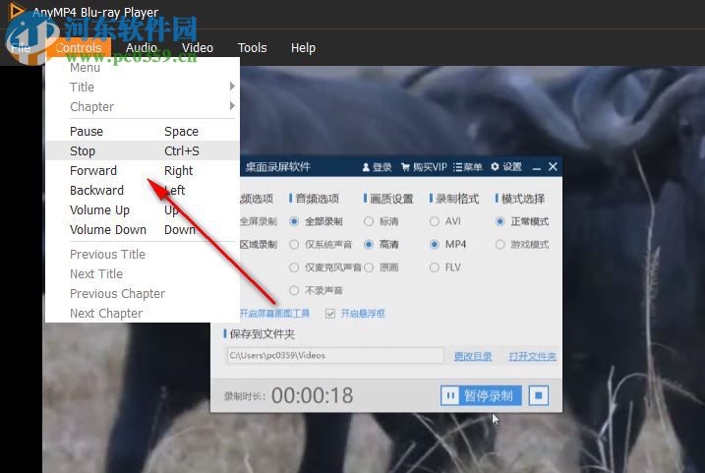Open the Tools menu
This screenshot has width=705, height=473.
pyautogui.click(x=253, y=47)
